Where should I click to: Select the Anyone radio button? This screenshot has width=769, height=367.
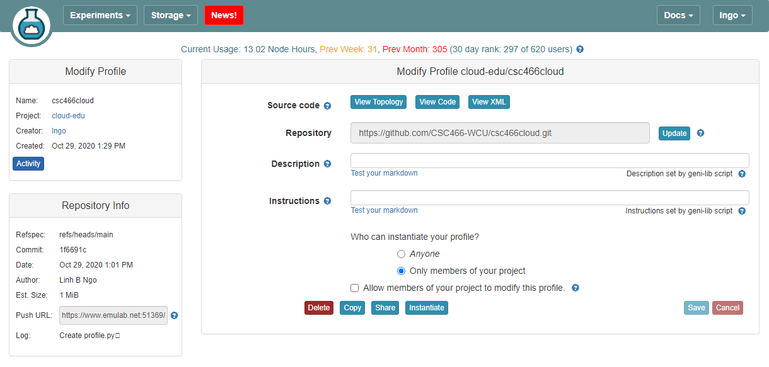point(401,254)
